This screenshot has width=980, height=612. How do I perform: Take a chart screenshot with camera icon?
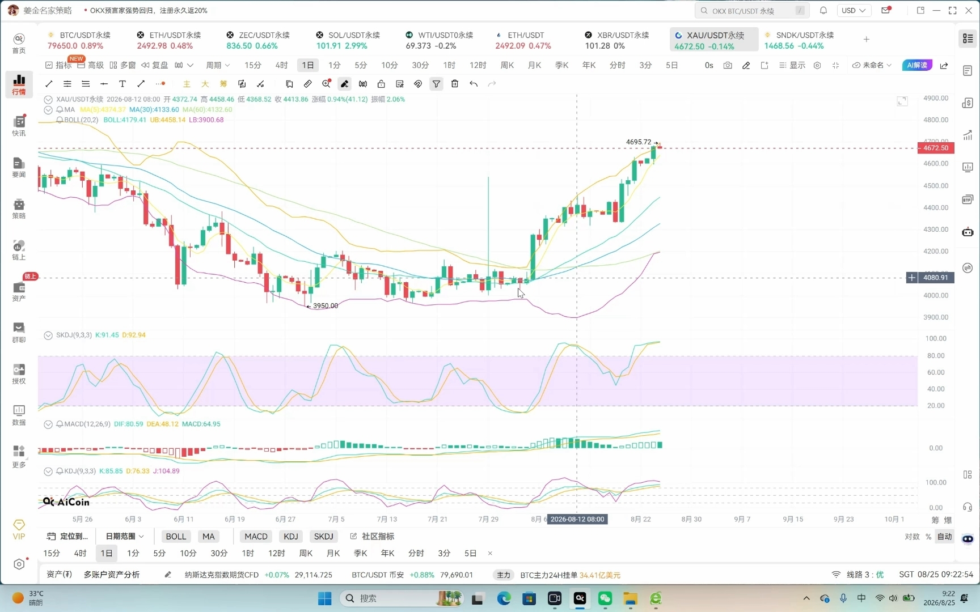coord(728,65)
